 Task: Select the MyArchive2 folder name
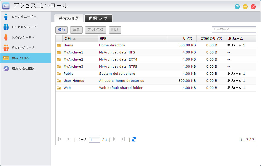click(73, 59)
